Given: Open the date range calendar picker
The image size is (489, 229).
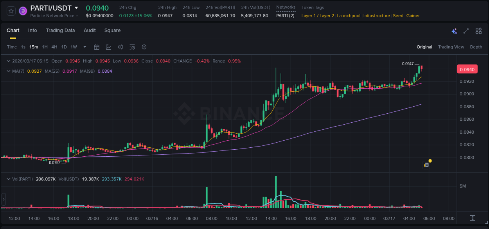Looking at the screenshot, I should pyautogui.click(x=97, y=47).
